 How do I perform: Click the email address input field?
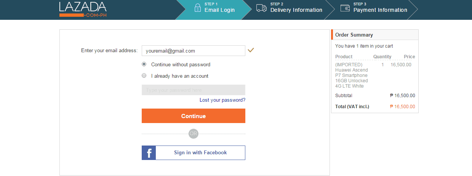(193, 51)
